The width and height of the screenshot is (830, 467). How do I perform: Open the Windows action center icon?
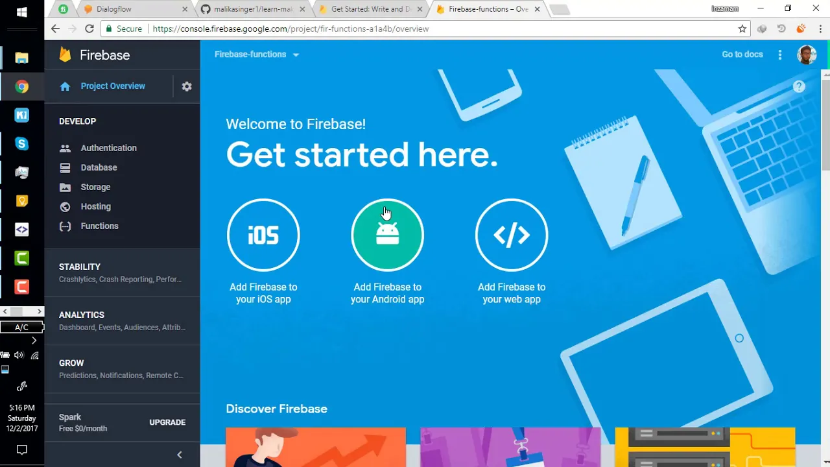(21, 450)
